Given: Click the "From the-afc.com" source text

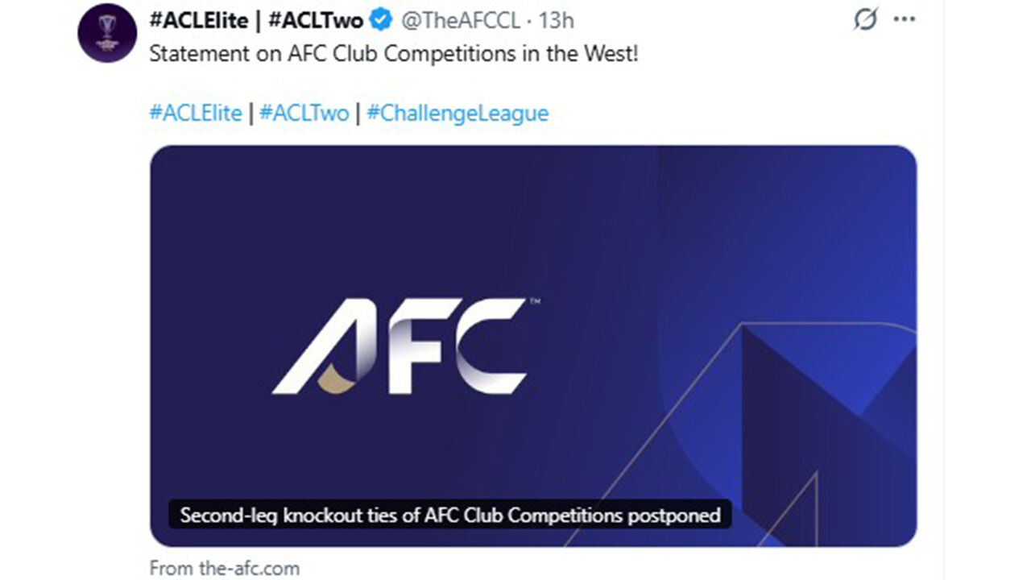Looking at the screenshot, I should (225, 568).
